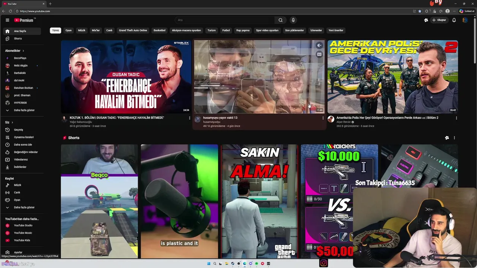Select the Grand Theft Auto Online chip
This screenshot has width=477, height=268.
133,31
